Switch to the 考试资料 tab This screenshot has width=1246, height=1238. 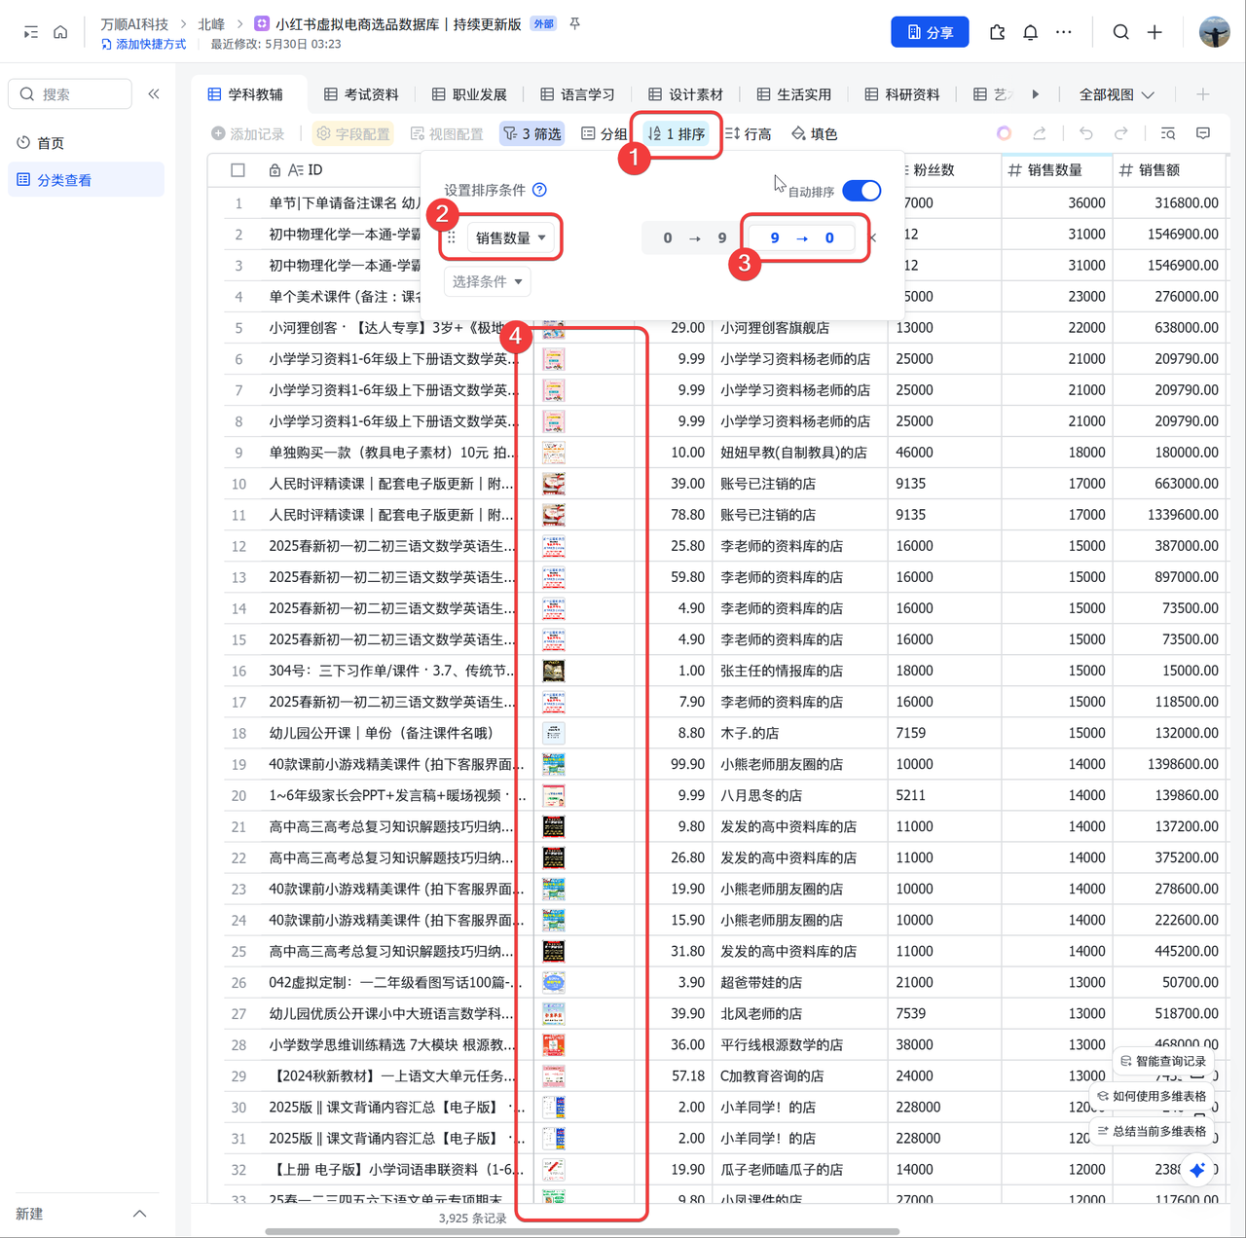click(x=361, y=94)
